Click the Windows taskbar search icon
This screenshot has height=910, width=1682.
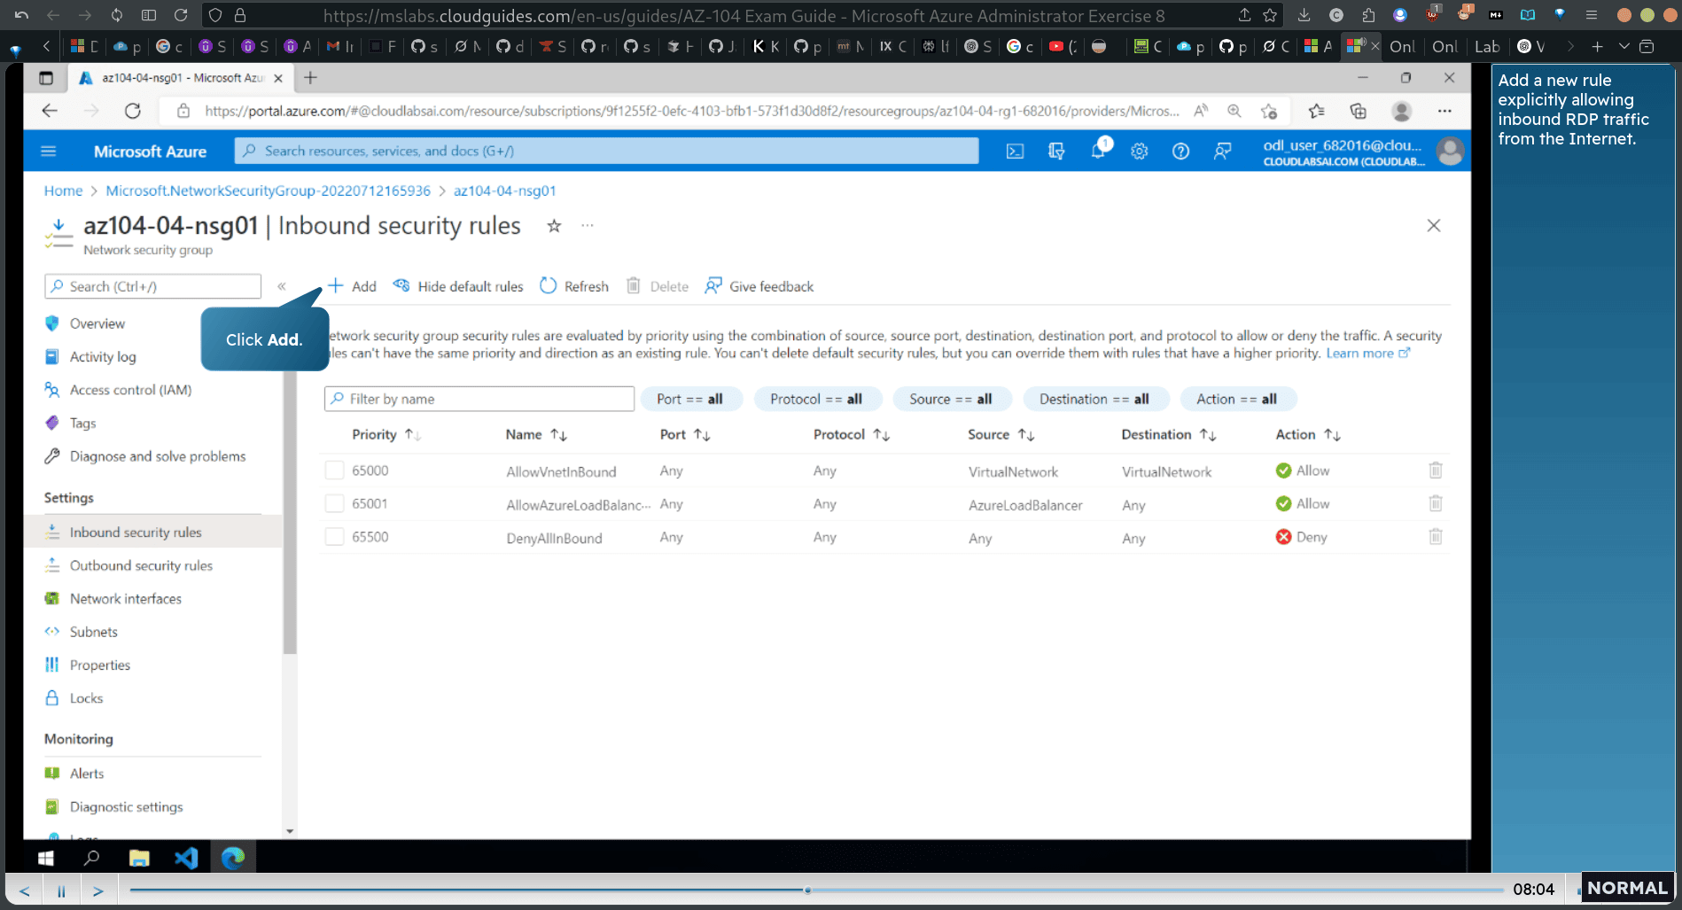[91, 858]
